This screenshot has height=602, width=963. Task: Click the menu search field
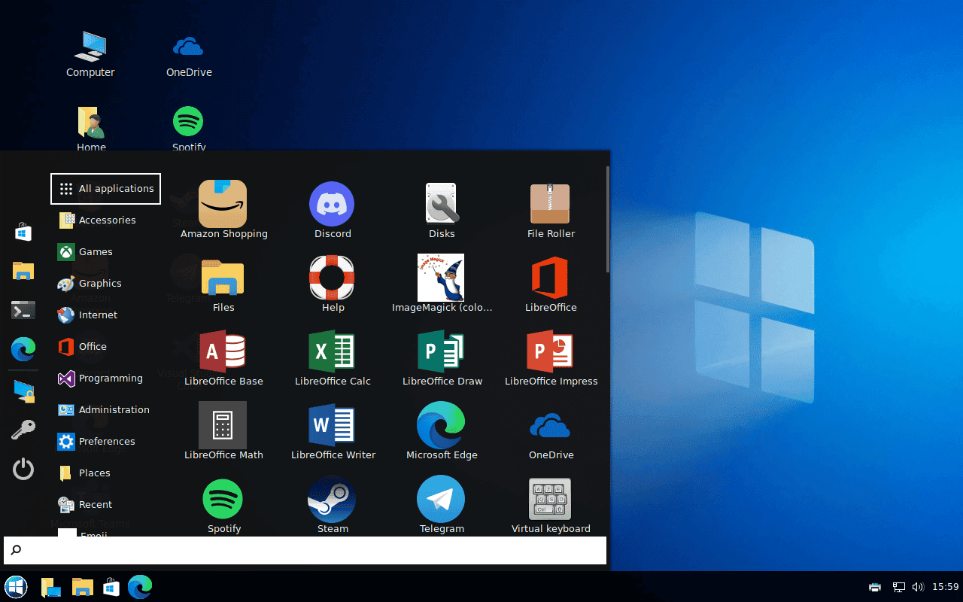tap(305, 550)
